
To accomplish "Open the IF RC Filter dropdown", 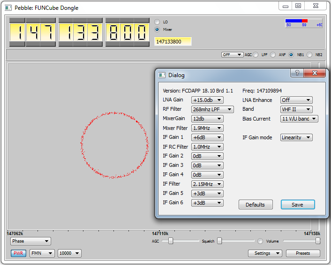I will (207, 147).
